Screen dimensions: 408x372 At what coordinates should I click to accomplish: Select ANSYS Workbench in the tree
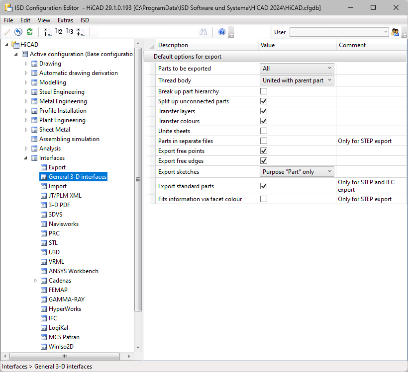(x=74, y=271)
